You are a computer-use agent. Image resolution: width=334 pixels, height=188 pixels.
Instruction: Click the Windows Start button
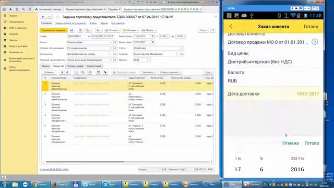4,184
